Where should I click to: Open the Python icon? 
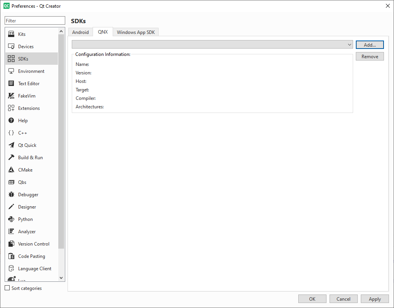coord(11,219)
